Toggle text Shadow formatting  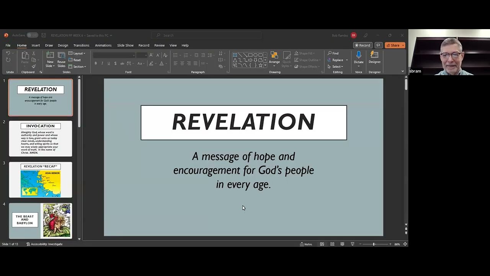pyautogui.click(x=115, y=63)
